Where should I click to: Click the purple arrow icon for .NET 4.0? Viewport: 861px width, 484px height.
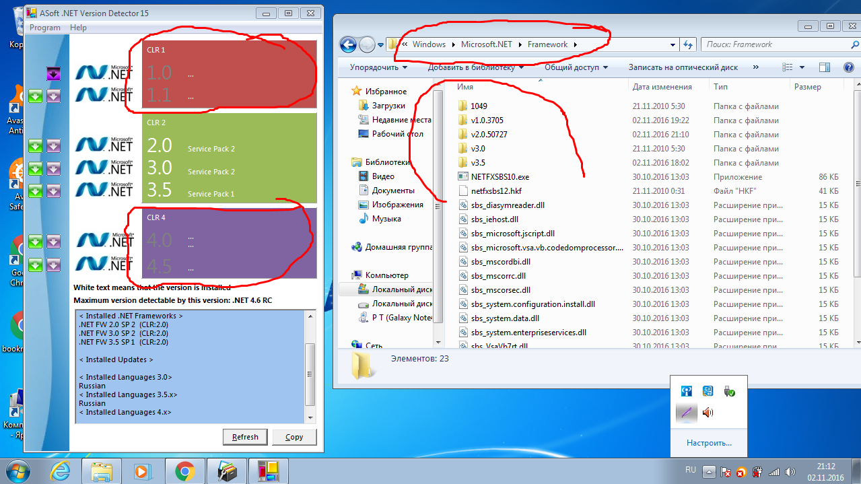click(53, 241)
